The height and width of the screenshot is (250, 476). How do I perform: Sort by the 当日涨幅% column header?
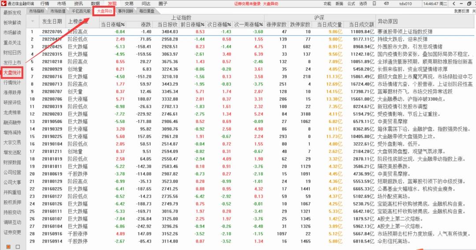113,25
